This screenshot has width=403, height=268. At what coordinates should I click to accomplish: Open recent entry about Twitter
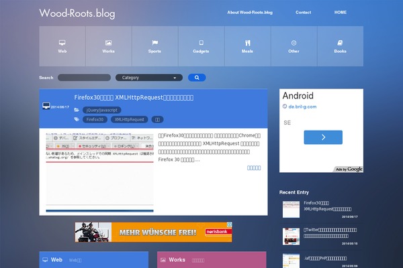[x=330, y=233]
